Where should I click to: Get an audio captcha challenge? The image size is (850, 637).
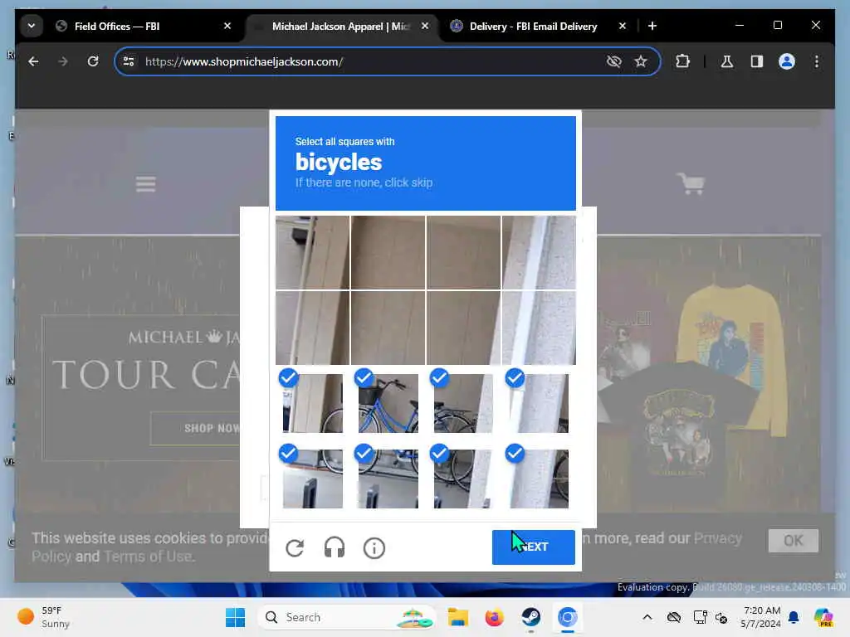[x=334, y=547]
